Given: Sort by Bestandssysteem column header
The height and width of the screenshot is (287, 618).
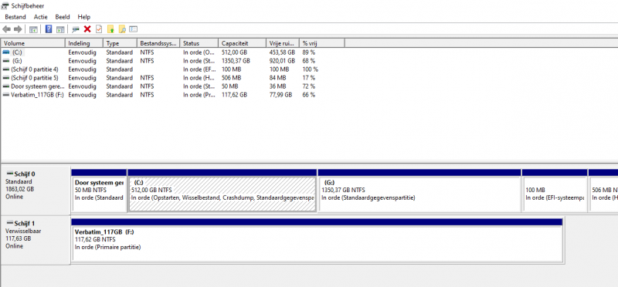Looking at the screenshot, I should pyautogui.click(x=158, y=43).
